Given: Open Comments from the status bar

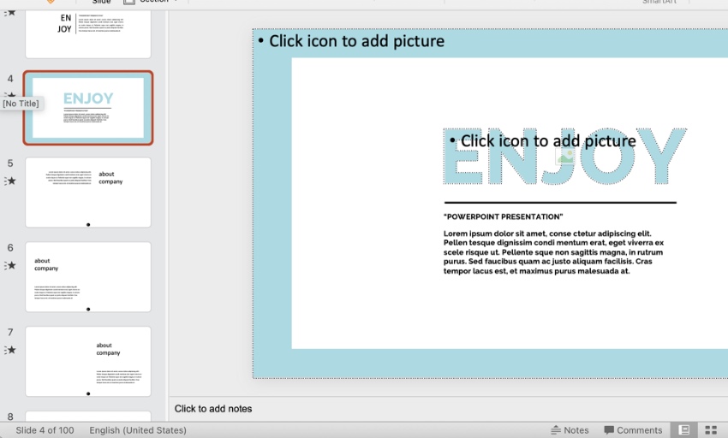Looking at the screenshot, I should [633, 430].
